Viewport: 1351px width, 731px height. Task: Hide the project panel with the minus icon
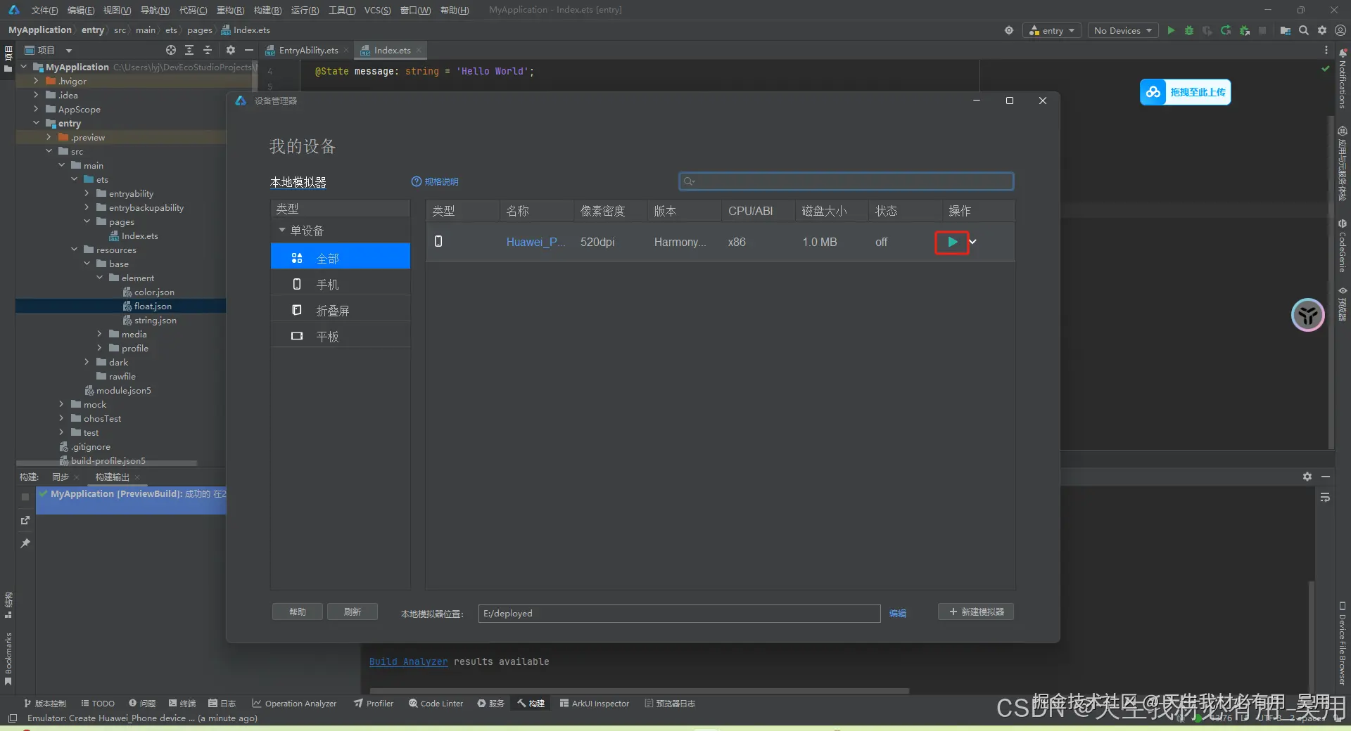(x=248, y=50)
